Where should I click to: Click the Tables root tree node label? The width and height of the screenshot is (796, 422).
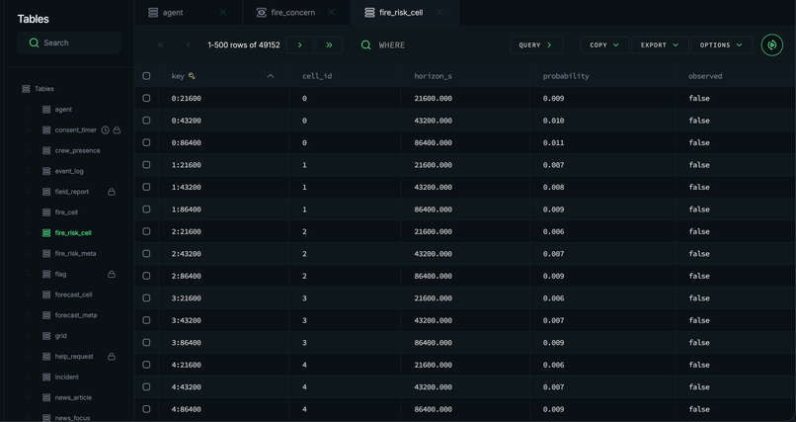(x=44, y=89)
